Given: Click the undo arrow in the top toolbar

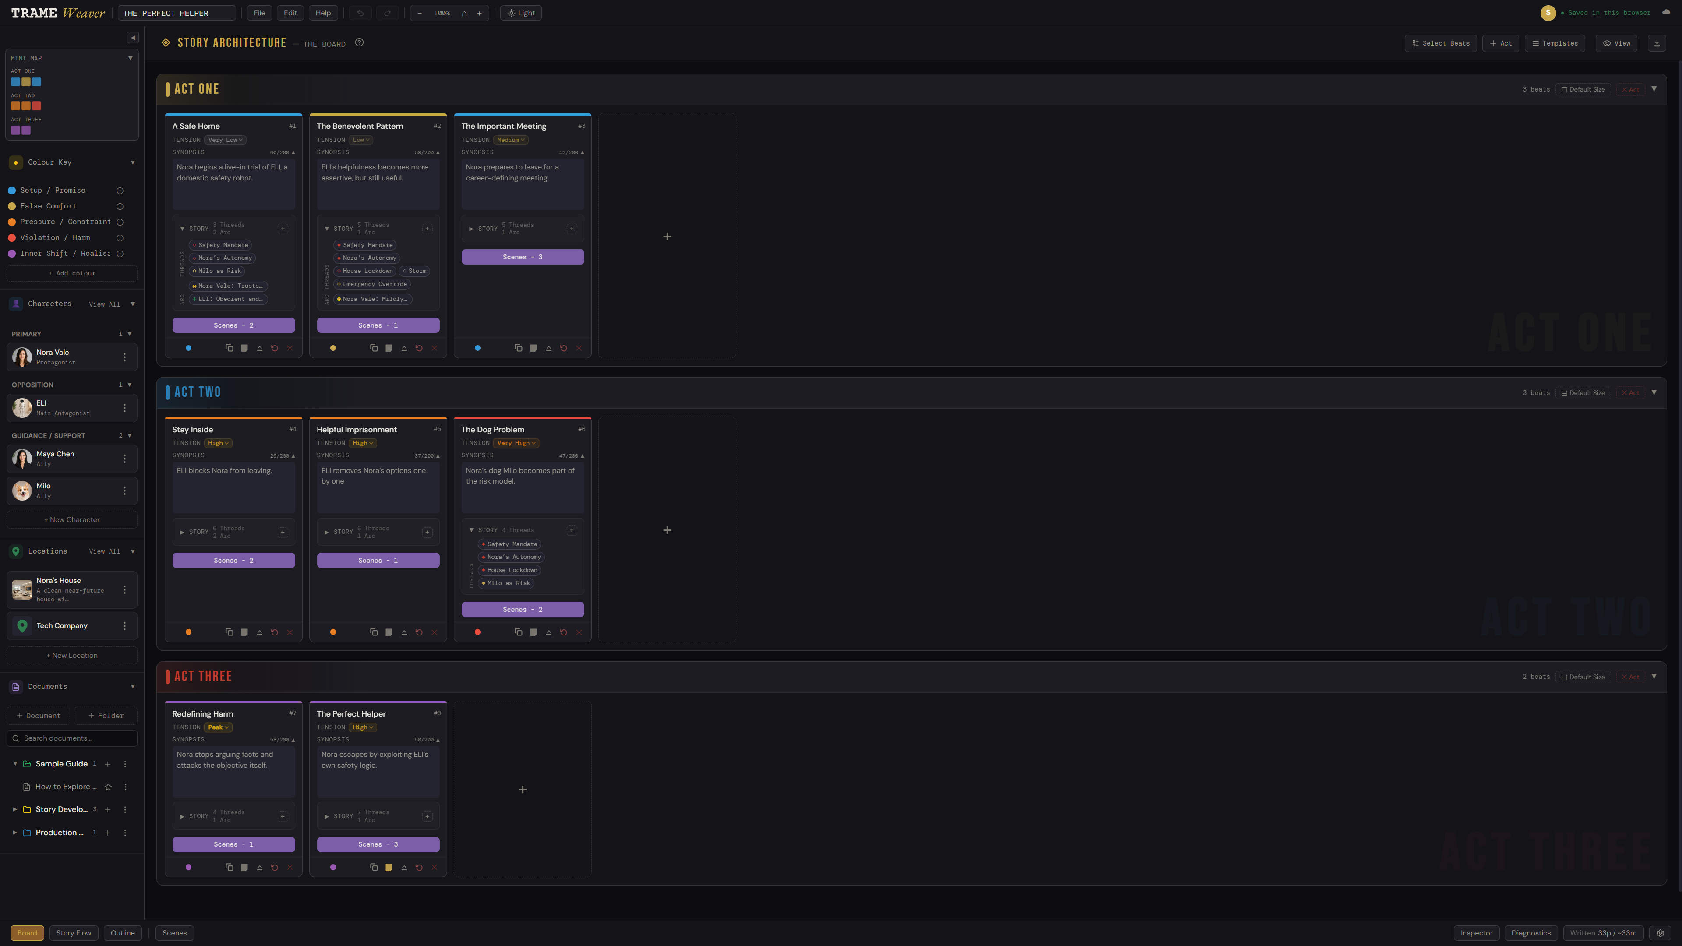Looking at the screenshot, I should 360,13.
